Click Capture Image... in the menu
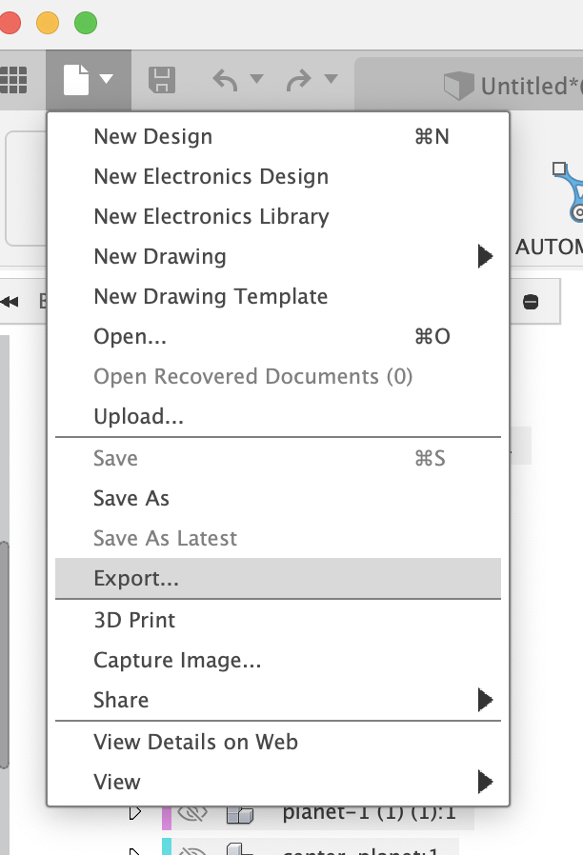This screenshot has height=855, width=583. tap(177, 660)
